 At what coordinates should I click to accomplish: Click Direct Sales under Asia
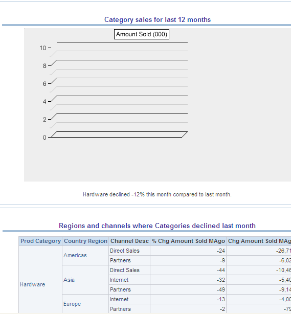(x=125, y=270)
